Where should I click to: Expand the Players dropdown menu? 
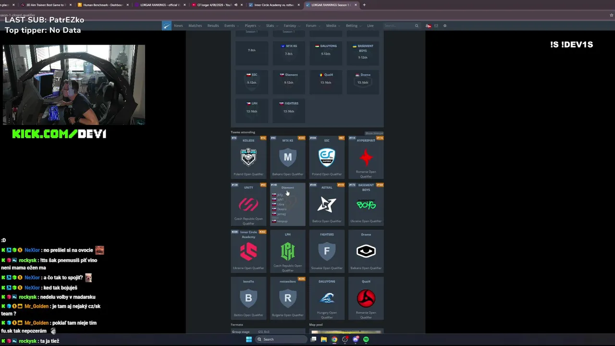point(252,25)
